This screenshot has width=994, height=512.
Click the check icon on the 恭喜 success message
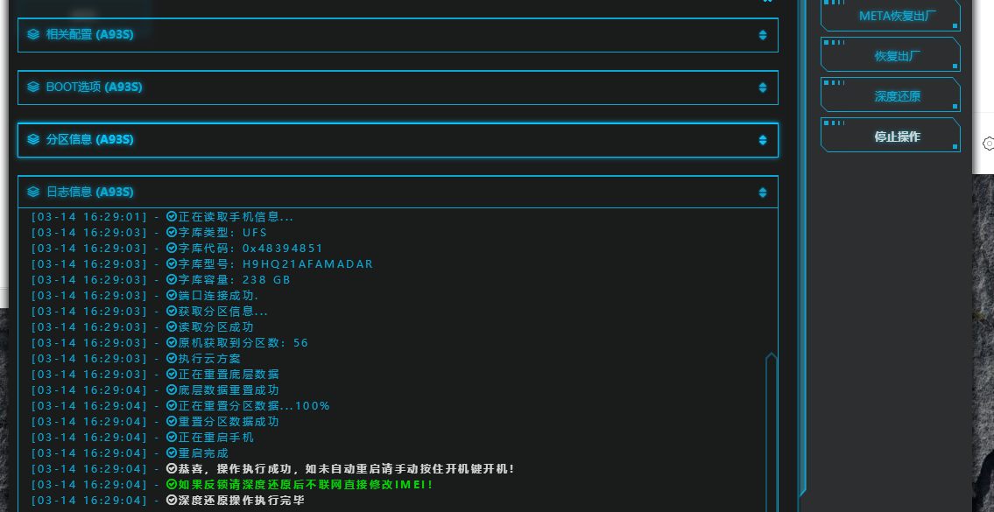pyautogui.click(x=171, y=469)
